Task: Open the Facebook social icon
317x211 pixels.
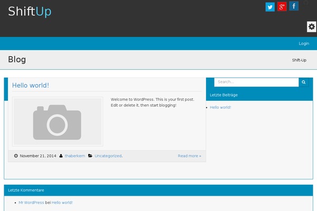Action: [294, 6]
